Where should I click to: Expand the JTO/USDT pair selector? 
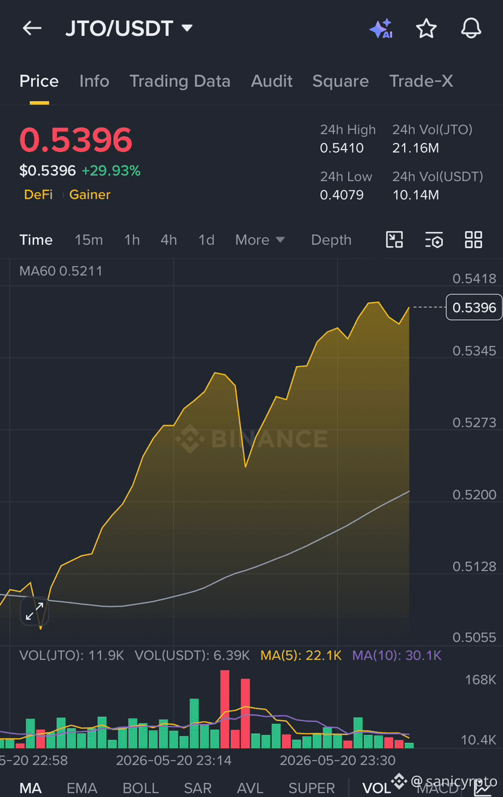pyautogui.click(x=129, y=28)
